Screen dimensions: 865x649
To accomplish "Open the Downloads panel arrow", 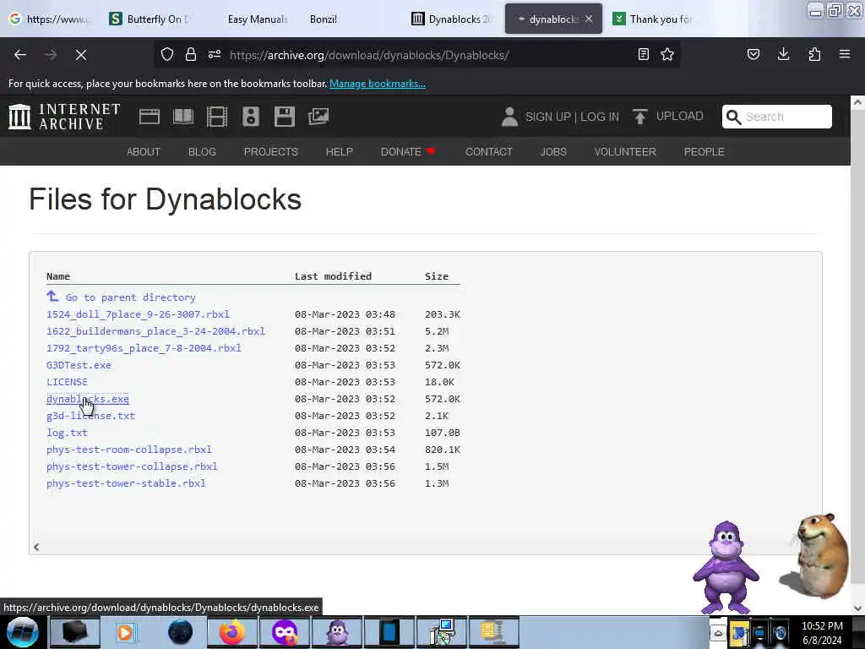I will coord(783,54).
